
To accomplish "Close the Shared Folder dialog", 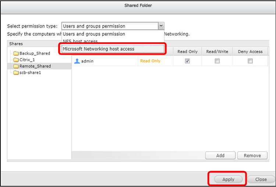I will click(x=261, y=179).
